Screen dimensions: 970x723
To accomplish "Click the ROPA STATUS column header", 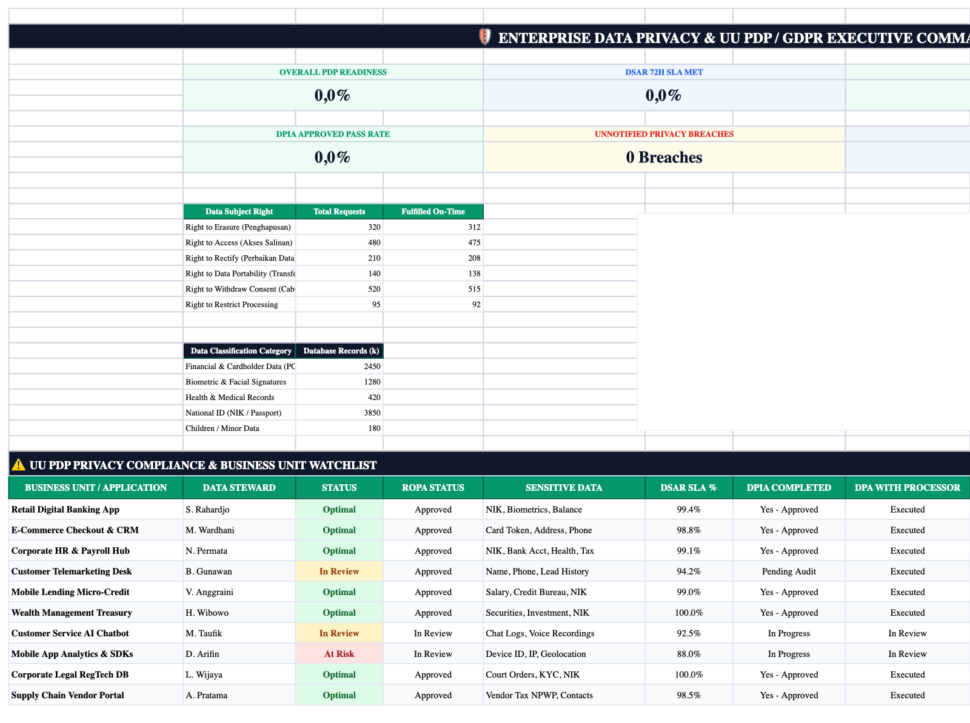I will (433, 488).
